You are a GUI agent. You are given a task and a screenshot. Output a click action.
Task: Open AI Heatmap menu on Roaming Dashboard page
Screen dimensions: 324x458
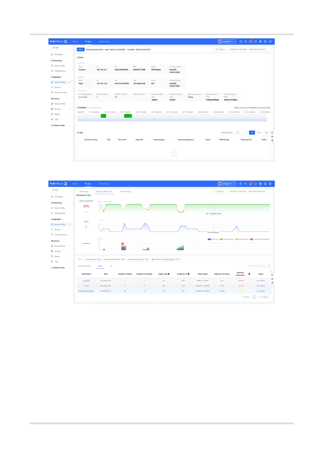click(x=104, y=184)
